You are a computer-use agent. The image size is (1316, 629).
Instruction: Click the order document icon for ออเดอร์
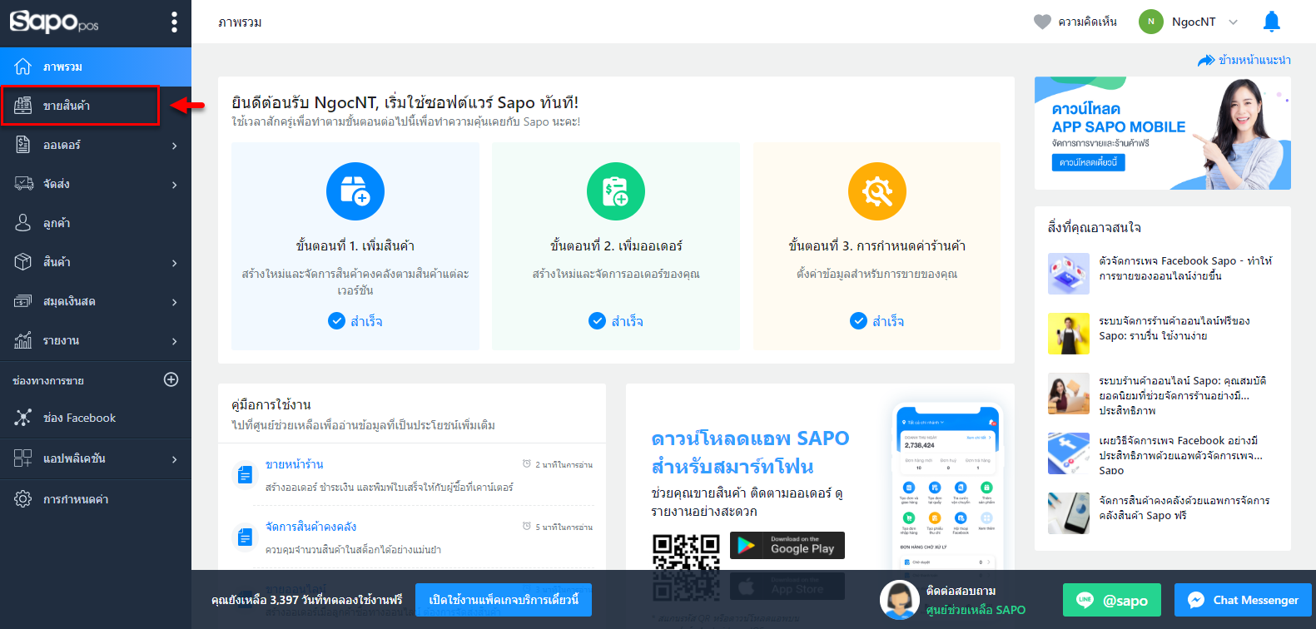click(x=23, y=145)
